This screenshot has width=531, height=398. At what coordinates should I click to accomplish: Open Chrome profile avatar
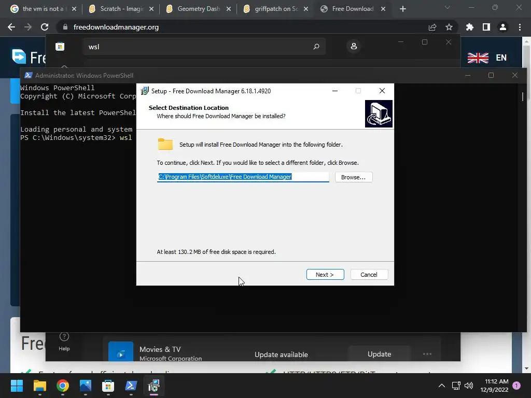(503, 27)
